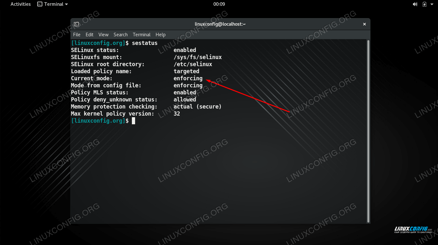Click 'targeted' policy name value

tap(186, 71)
